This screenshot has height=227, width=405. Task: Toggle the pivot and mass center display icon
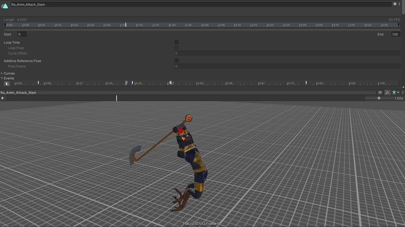[387, 92]
